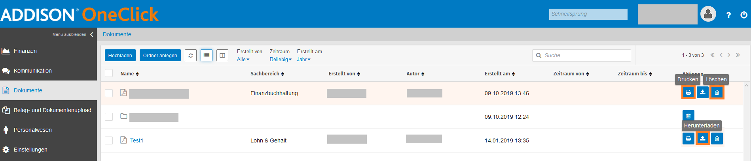Open help question mark icon
The height and width of the screenshot is (161, 751).
tap(728, 15)
